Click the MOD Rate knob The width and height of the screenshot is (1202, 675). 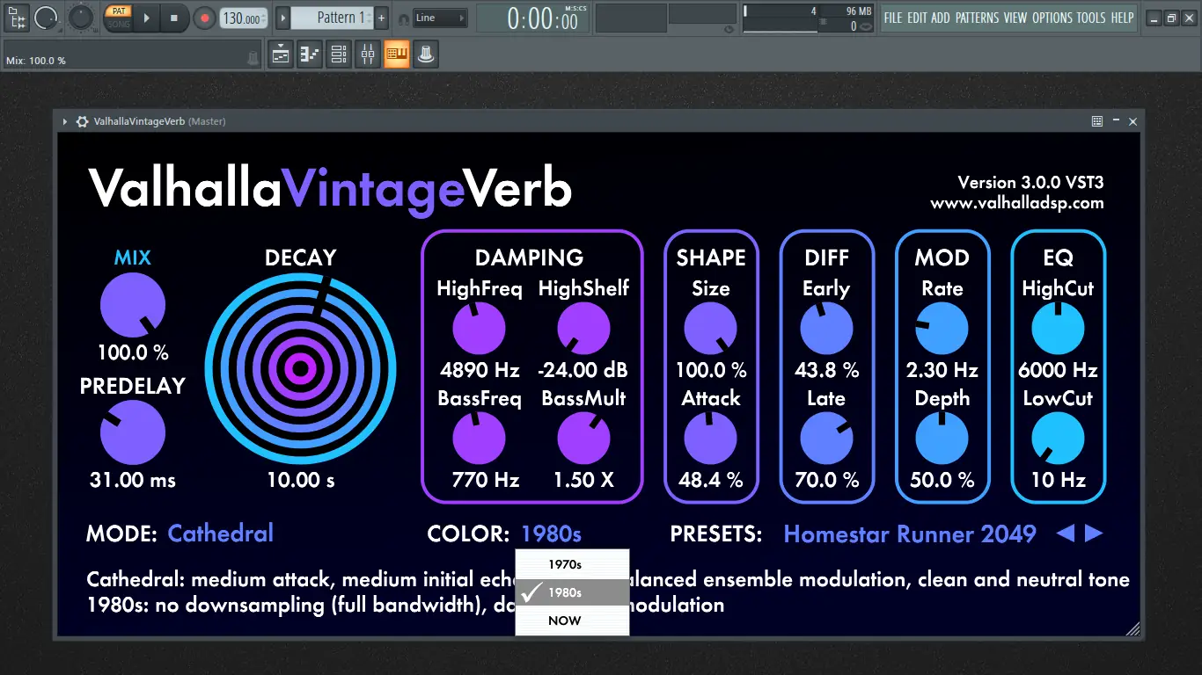(x=942, y=329)
